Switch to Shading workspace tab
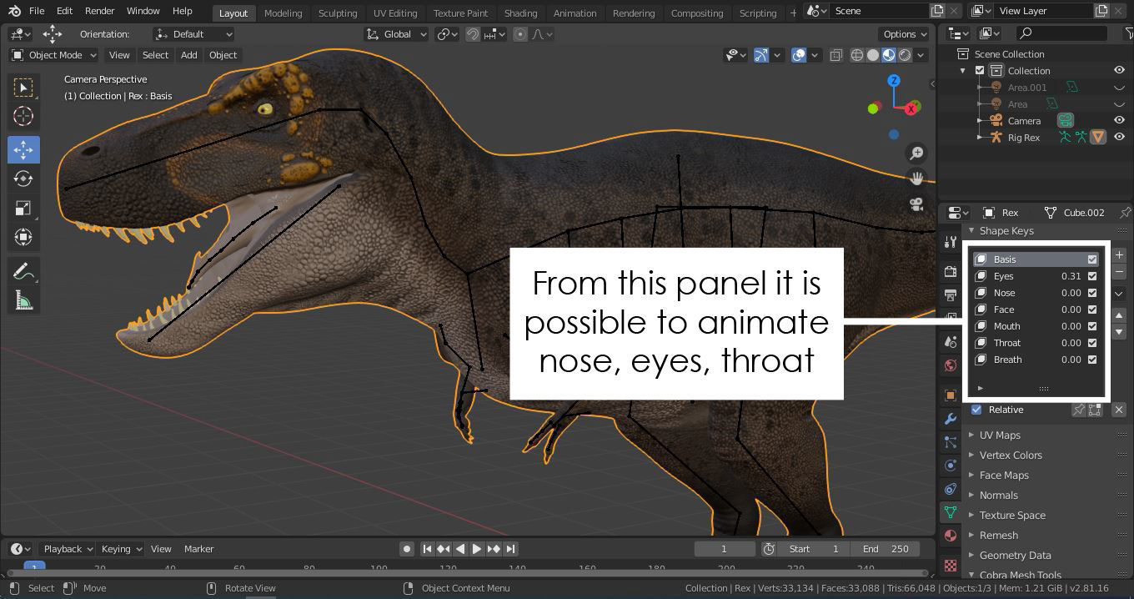 (x=520, y=13)
